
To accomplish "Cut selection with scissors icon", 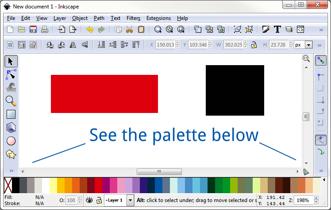I will 129,29.
